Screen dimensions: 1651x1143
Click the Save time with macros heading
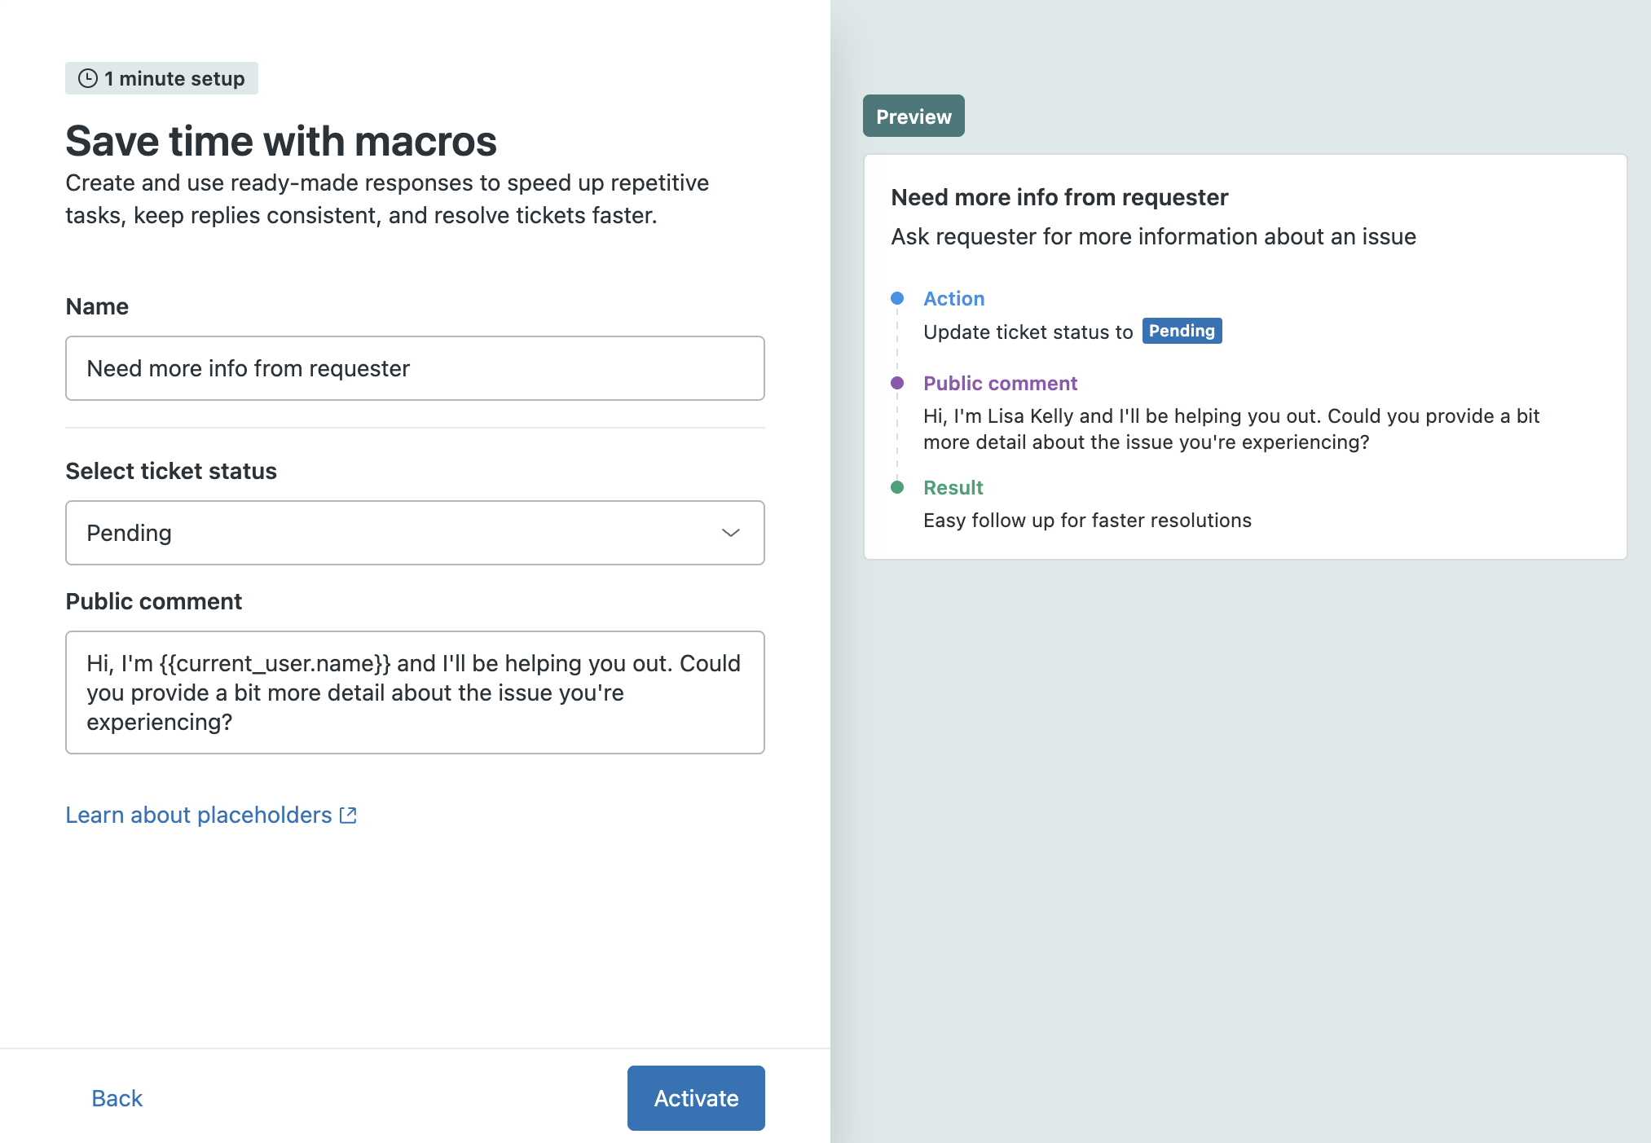(281, 141)
